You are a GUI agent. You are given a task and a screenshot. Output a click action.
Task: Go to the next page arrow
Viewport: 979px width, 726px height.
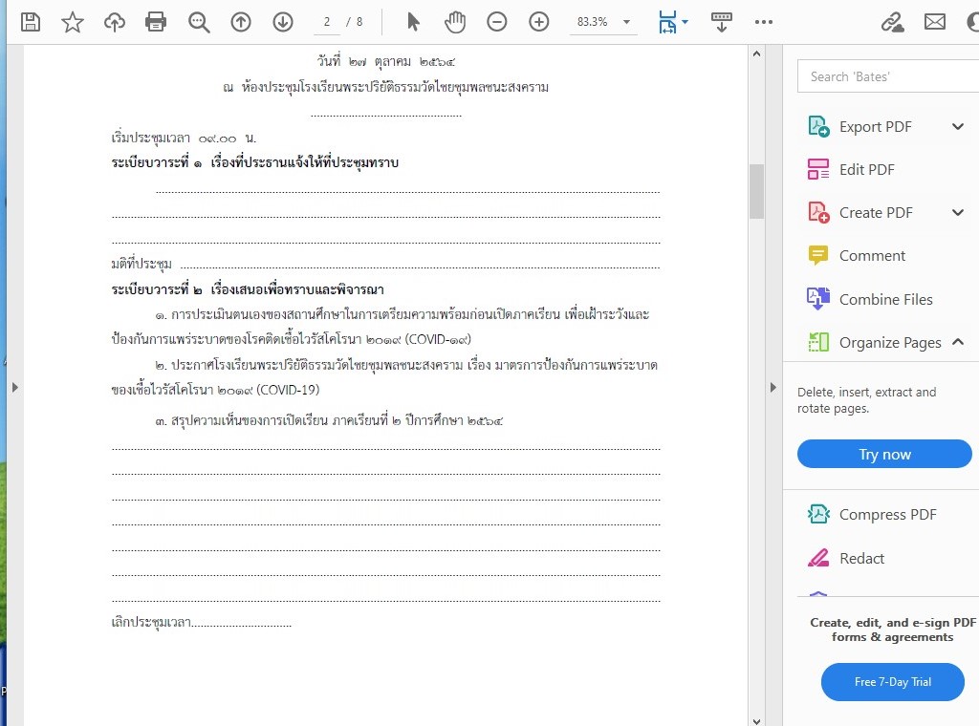click(x=283, y=22)
